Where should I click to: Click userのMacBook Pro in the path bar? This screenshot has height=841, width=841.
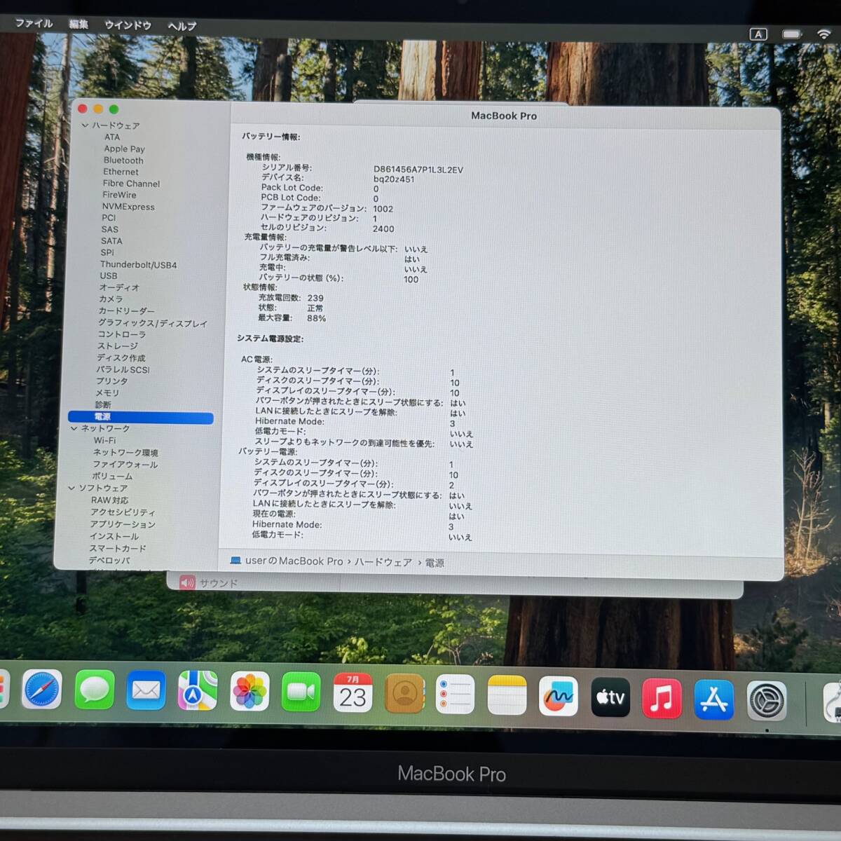294,561
